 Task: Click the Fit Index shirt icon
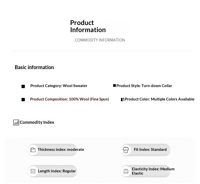[126, 150]
